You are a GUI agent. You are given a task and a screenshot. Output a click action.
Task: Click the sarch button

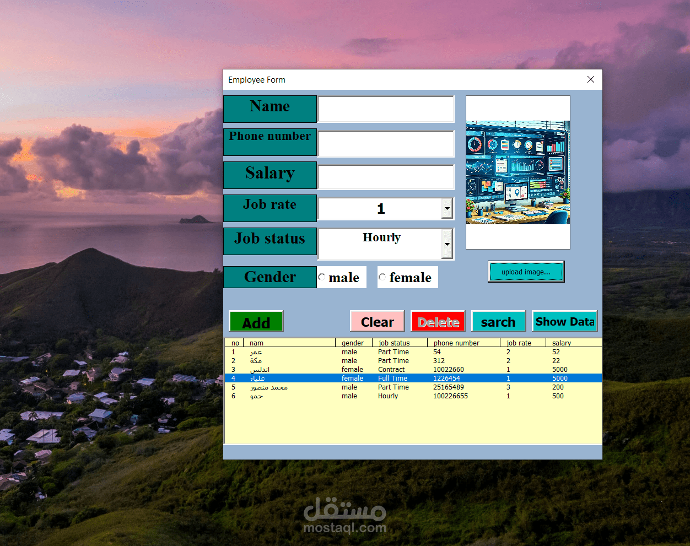[498, 321]
